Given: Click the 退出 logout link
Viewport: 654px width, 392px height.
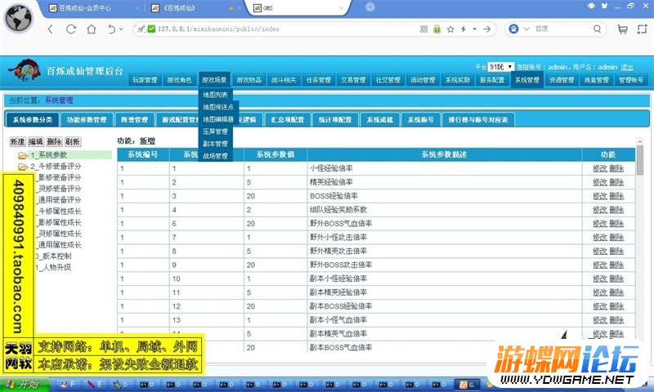Looking at the screenshot, I should pos(627,67).
